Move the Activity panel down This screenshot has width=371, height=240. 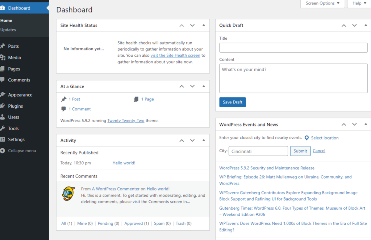pos(192,140)
